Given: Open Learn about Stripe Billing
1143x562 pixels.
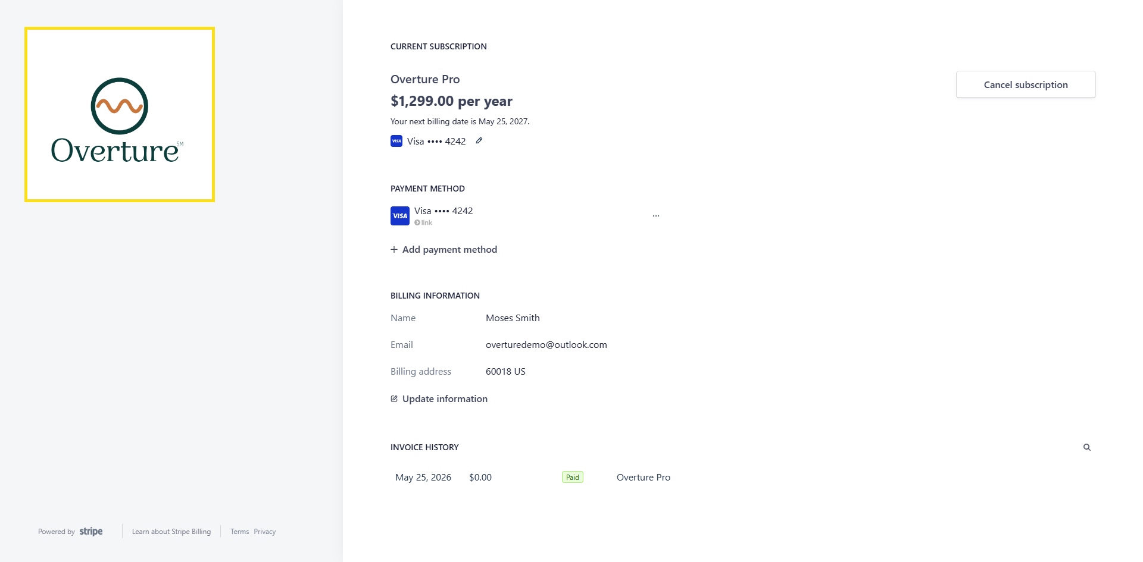Looking at the screenshot, I should pos(171,532).
